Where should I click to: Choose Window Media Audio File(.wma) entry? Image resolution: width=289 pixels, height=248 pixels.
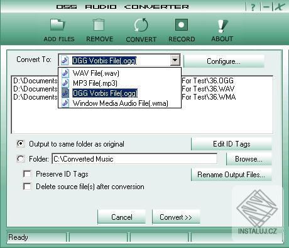[x=119, y=103]
